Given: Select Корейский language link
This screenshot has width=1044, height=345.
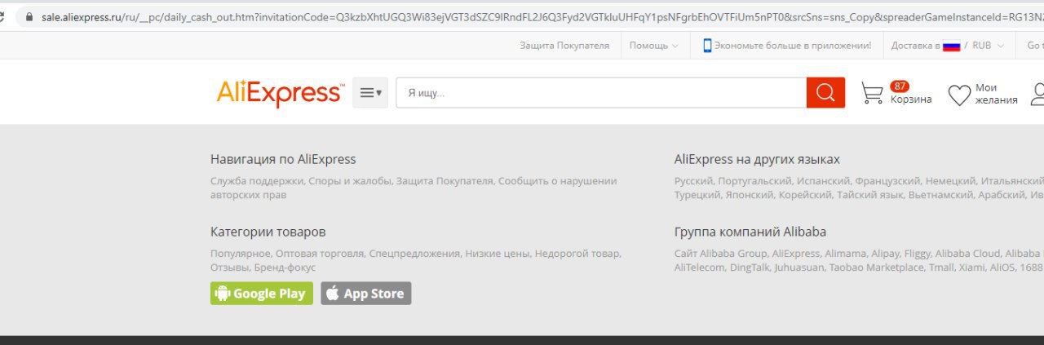Looking at the screenshot, I should pos(806,195).
